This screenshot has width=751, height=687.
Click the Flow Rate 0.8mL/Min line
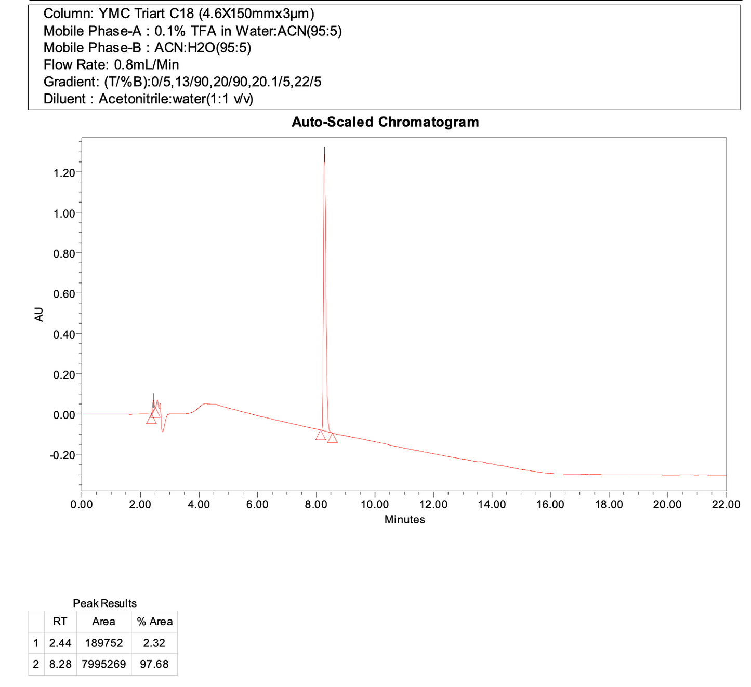tap(111, 65)
